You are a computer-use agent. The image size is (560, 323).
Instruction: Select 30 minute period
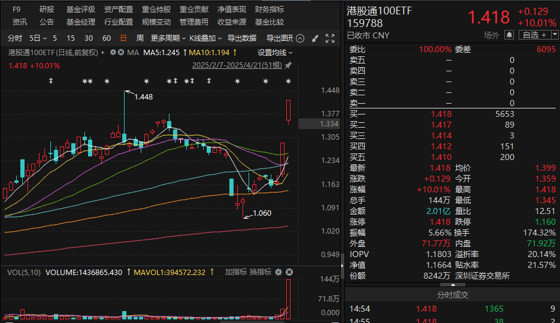coord(89,38)
